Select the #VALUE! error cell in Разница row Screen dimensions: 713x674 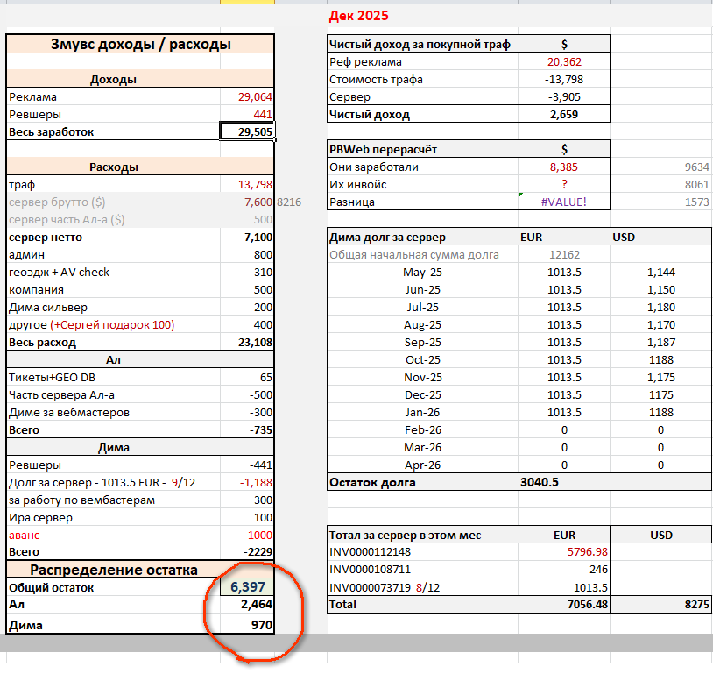pyautogui.click(x=563, y=202)
